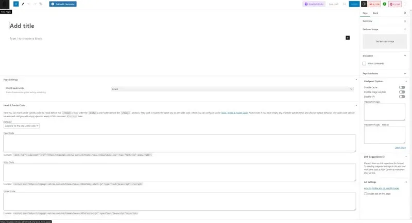Click into the Head Code textarea
Image resolution: width=412 pixels, height=223 pixels.
[x=179, y=143]
